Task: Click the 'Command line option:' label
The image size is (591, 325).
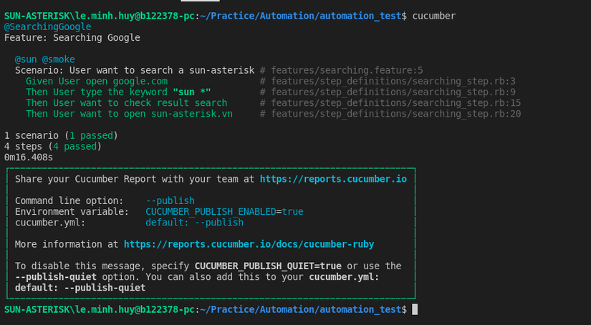Action: (x=69, y=200)
